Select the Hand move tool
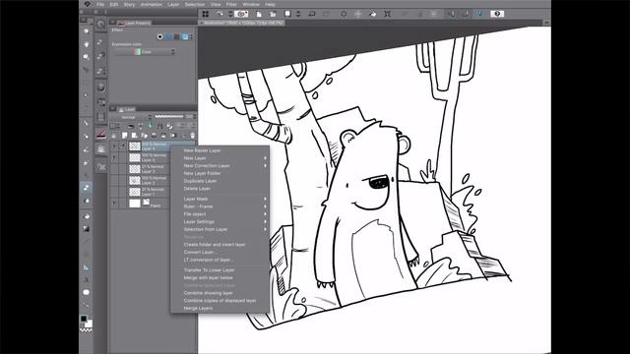Viewport: 630px width, 354px height. 87,44
